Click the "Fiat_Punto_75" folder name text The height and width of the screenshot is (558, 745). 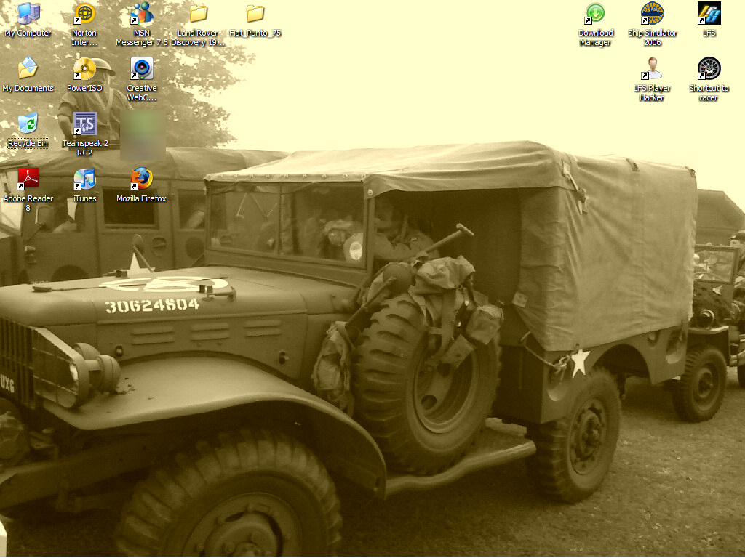(255, 33)
